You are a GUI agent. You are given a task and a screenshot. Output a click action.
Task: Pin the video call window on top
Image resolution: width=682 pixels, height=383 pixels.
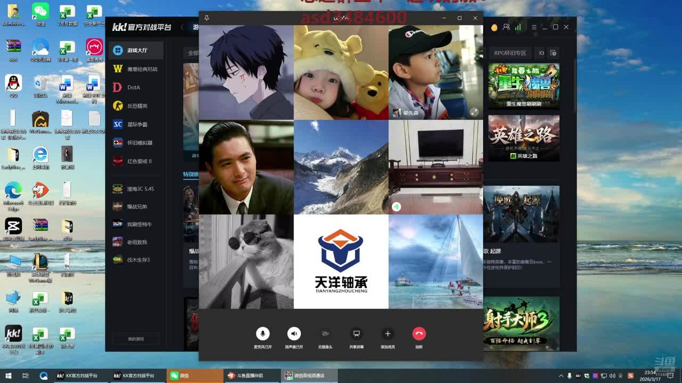click(x=207, y=18)
